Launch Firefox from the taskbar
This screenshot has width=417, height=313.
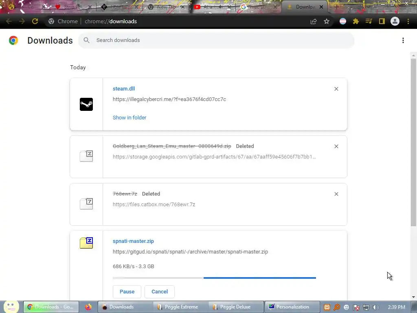88,307
